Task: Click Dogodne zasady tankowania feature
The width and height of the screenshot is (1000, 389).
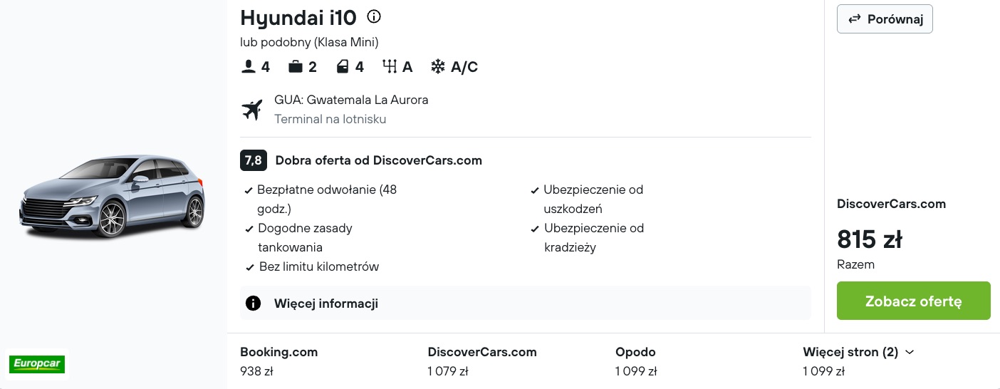Action: pos(304,238)
